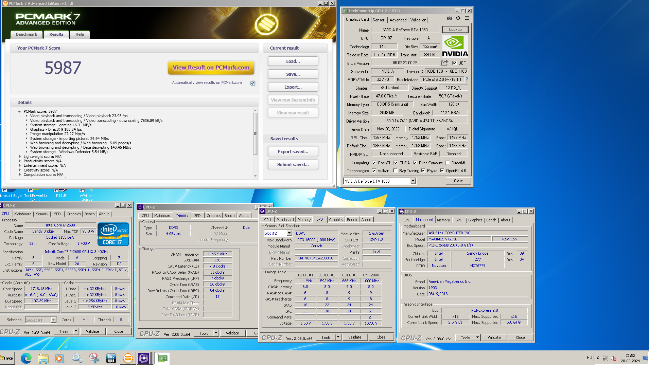Screen dimensions: 649x365
Task: Switch to the Help tab in PCMark 7
Action: (x=80, y=34)
